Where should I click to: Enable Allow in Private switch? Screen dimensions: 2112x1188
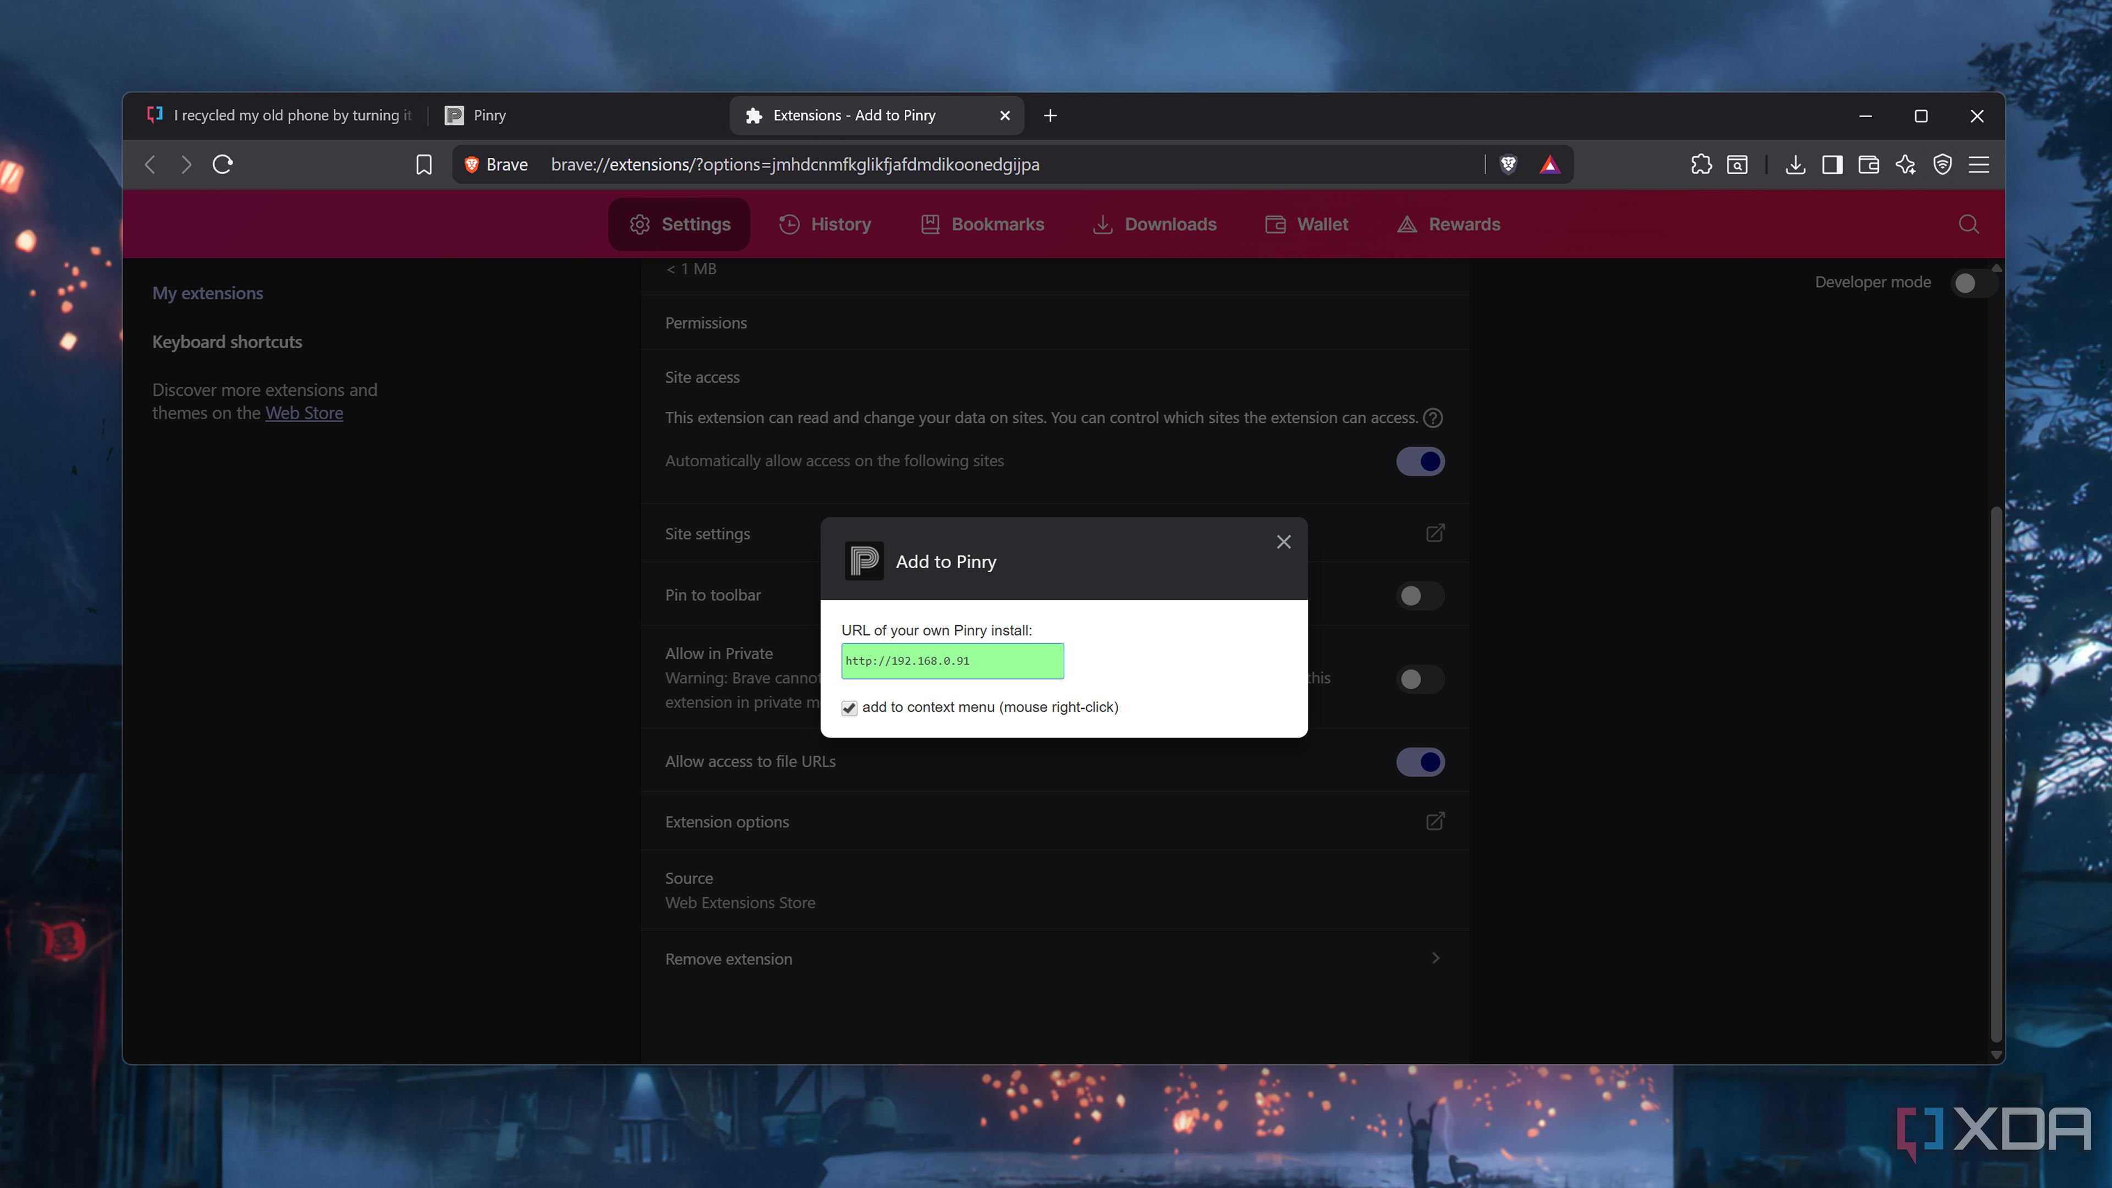pos(1420,679)
